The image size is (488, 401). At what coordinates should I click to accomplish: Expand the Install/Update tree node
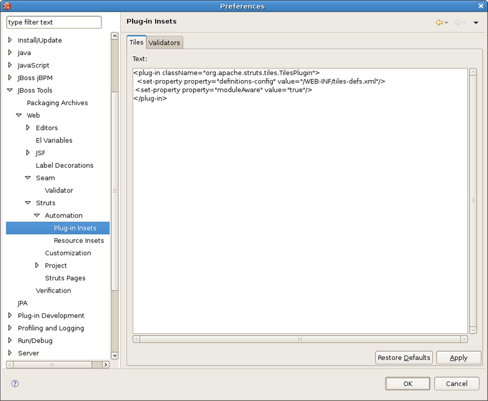10,40
